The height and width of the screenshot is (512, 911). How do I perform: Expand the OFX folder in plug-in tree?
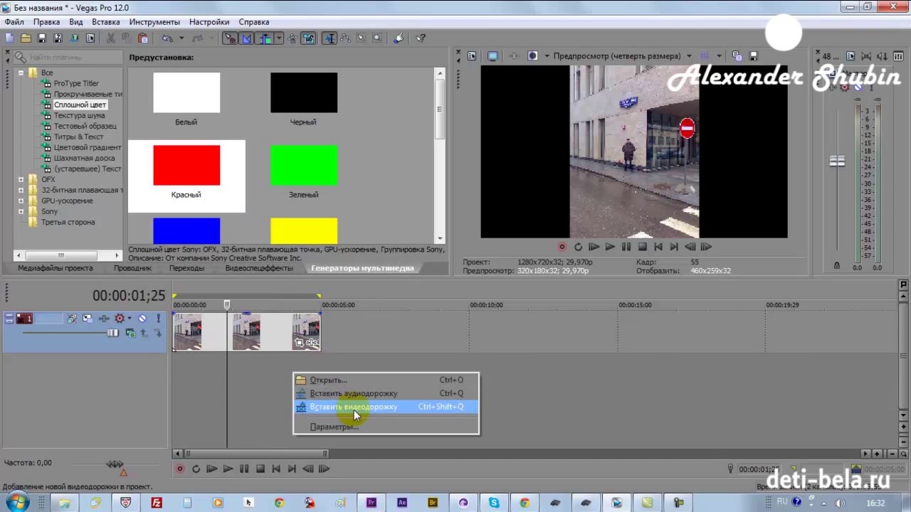(21, 179)
